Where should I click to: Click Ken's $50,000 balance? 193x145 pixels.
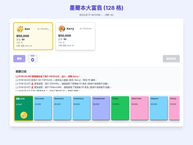23,36
